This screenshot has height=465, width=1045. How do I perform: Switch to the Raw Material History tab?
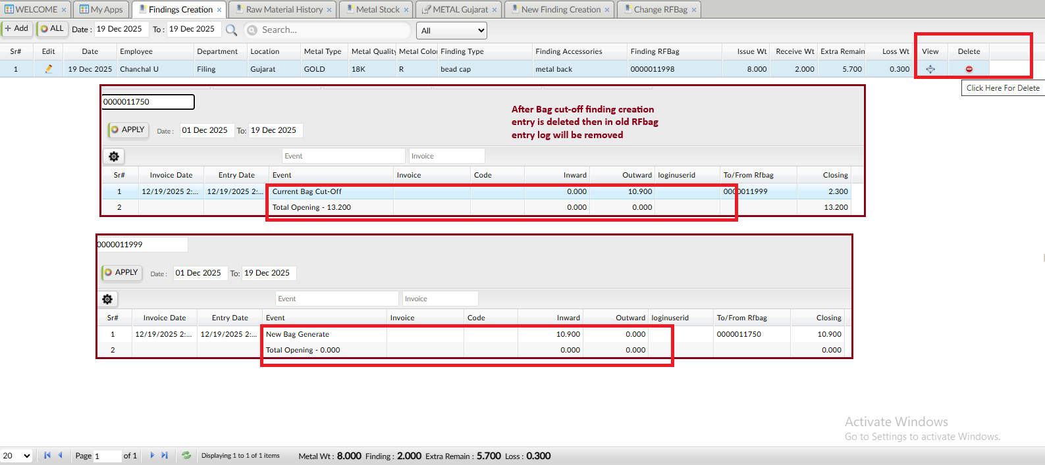click(284, 10)
